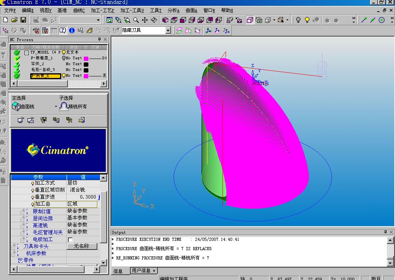Click the cancel/exit procedure icon with X
Viewport: 395px width, 280px height.
(82, 120)
